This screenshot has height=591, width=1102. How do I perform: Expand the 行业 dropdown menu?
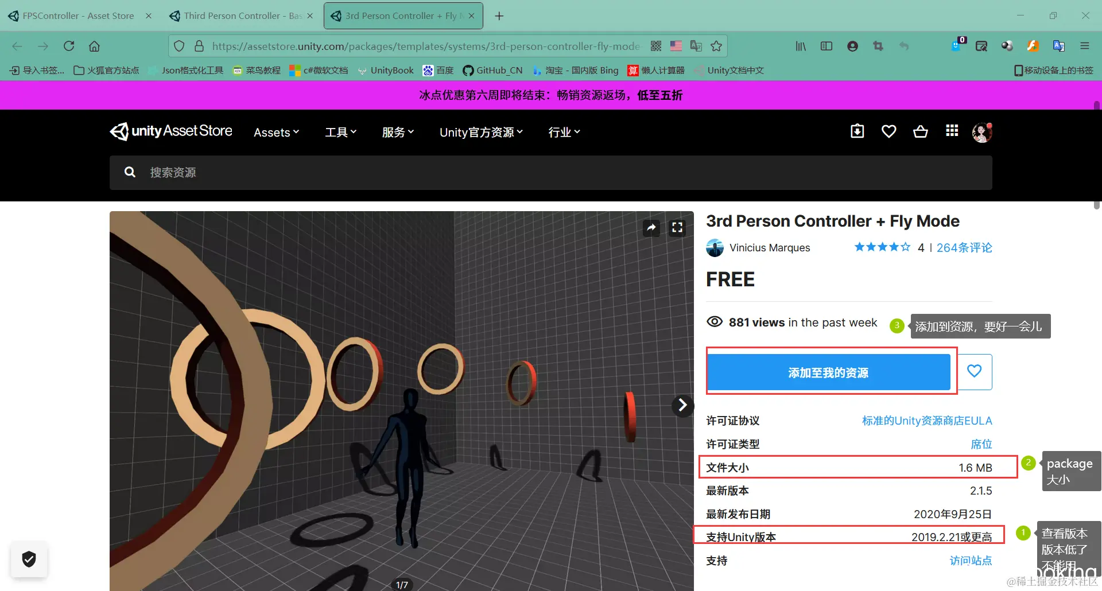[564, 133]
